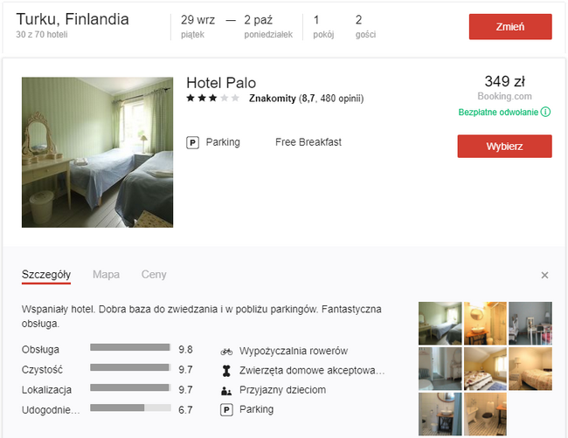Click the free cancellation info icon

(x=545, y=113)
